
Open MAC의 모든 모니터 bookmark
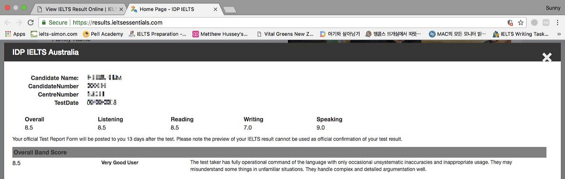[457, 34]
